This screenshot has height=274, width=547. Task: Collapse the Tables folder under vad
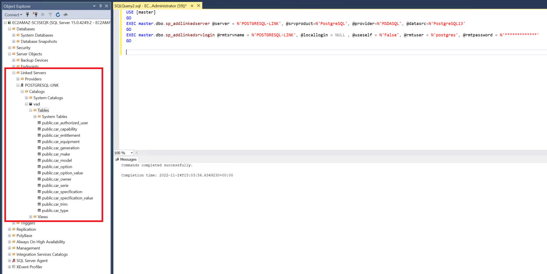click(x=31, y=110)
